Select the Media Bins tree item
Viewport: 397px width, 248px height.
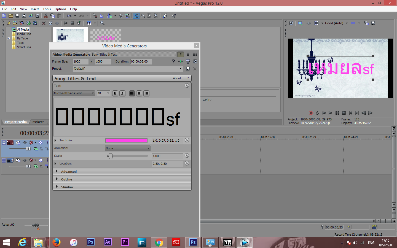(24, 34)
